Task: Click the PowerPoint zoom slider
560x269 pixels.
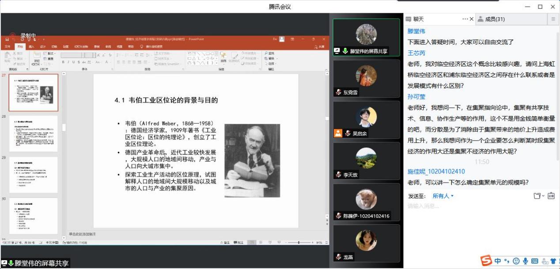Action: 299,243
